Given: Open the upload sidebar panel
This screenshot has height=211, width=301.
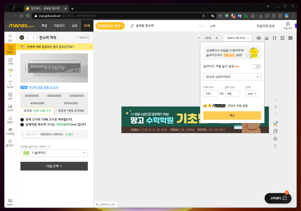Looking at the screenshot, I should pos(10,120).
